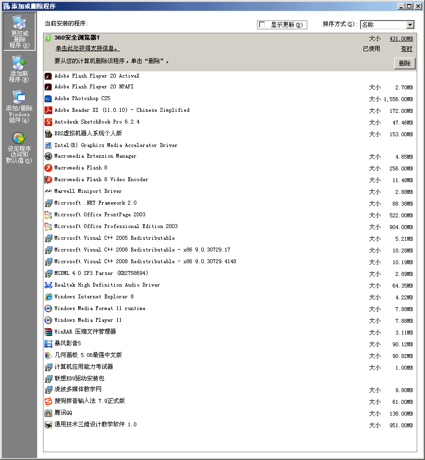This screenshot has height=460, width=425.
Task: Click the 有时 usage link
Action: coord(407,49)
